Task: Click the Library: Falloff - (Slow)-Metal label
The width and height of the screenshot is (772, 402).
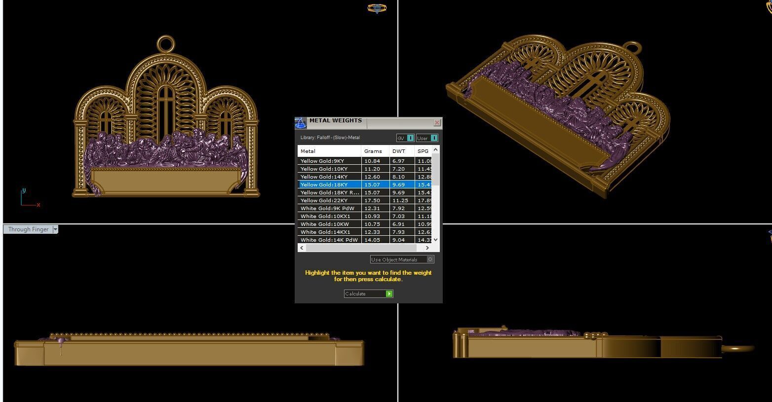Action: coord(330,138)
